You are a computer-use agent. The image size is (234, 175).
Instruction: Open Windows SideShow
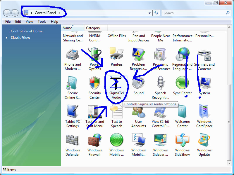pos(182,145)
